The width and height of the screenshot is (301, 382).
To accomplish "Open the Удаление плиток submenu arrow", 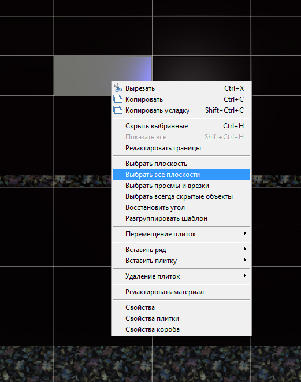I will click(x=245, y=276).
